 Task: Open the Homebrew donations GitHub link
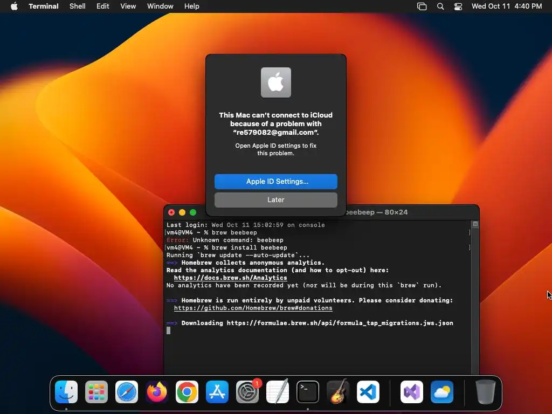coord(253,308)
